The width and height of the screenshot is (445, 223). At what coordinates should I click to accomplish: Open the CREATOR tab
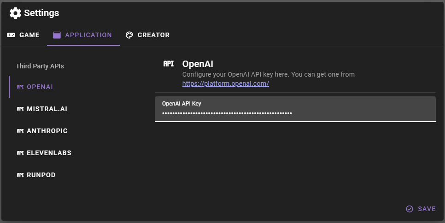pyautogui.click(x=147, y=35)
